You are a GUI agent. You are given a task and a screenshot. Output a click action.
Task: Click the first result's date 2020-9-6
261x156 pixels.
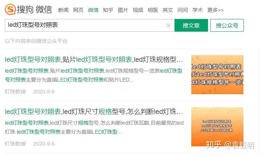point(44,92)
